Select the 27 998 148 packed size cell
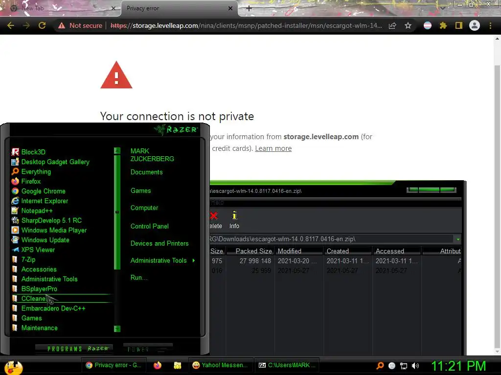501x375 pixels. (255, 261)
